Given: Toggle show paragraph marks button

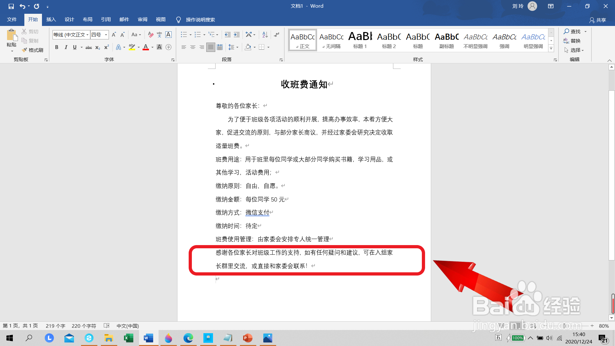Looking at the screenshot, I should coord(276,35).
